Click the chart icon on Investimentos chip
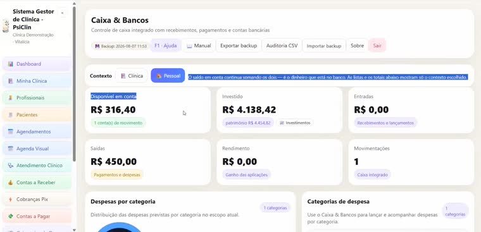481x232 pixels. (x=282, y=123)
